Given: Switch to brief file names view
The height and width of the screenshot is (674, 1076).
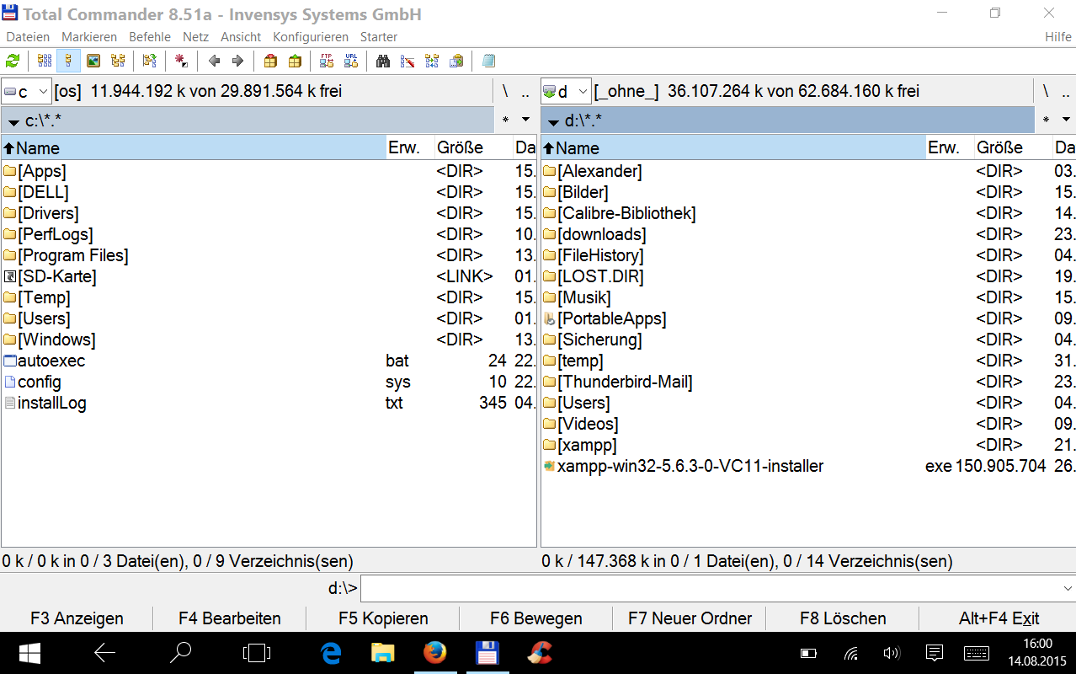Looking at the screenshot, I should [45, 61].
